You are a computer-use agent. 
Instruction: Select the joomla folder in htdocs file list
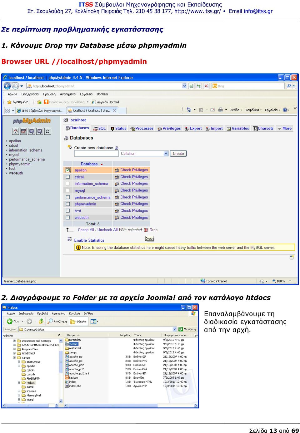pyautogui.click(x=73, y=344)
